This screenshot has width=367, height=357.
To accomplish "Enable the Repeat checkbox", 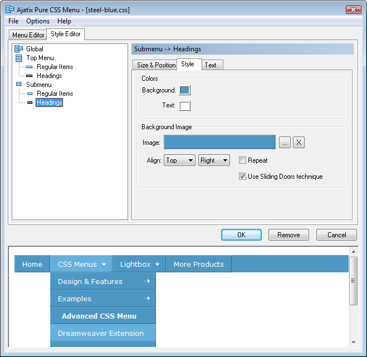I will 242,160.
